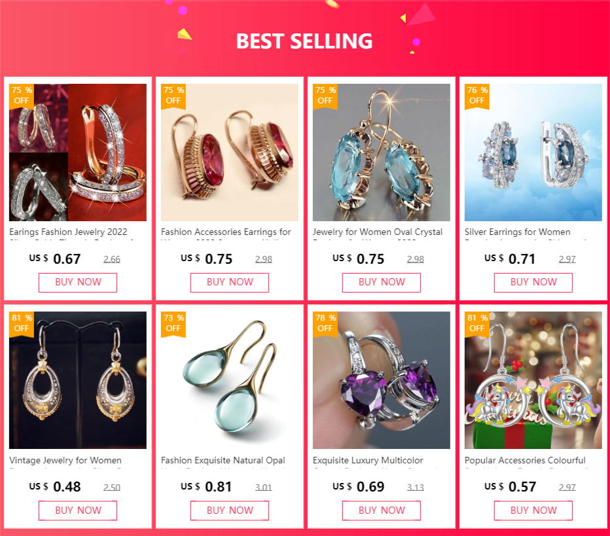Open the blue oval crystal earrings image

381,152
